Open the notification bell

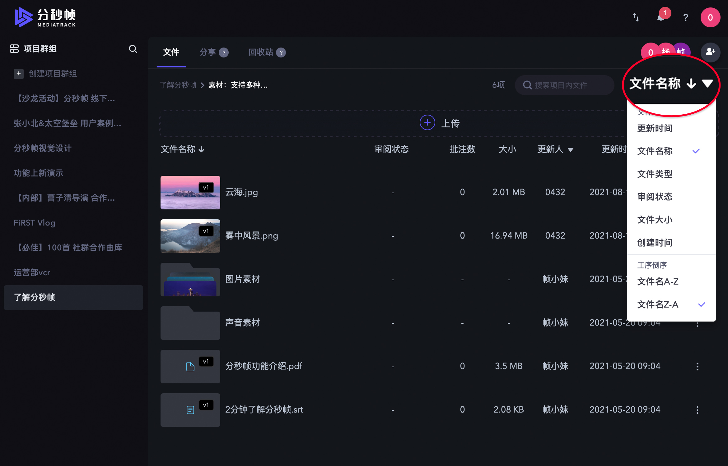660,18
